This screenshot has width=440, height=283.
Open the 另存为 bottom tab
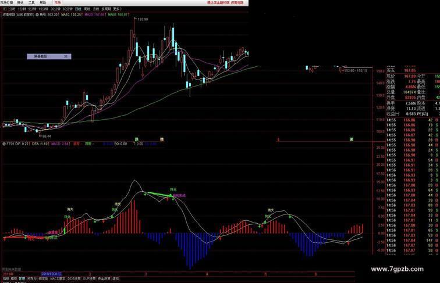(31, 279)
